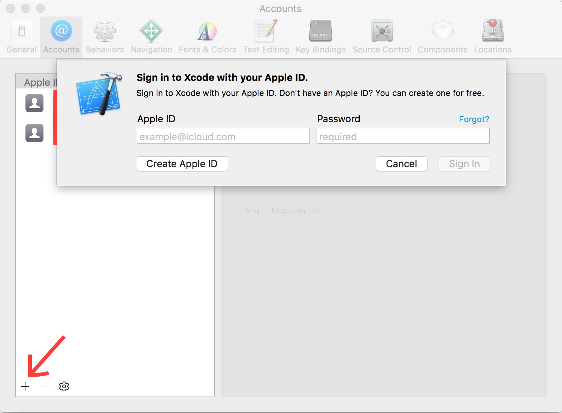Click the Sign In button

(x=465, y=164)
